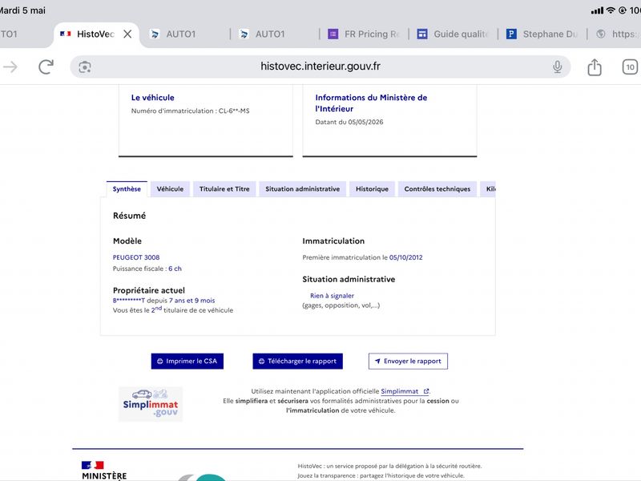
Task: Click the paper plane icon in Envoyer le rapport
Action: pos(377,362)
